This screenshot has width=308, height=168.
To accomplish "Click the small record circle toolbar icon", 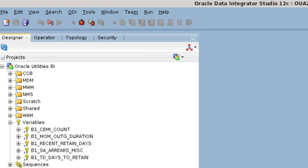I will click(74, 23).
